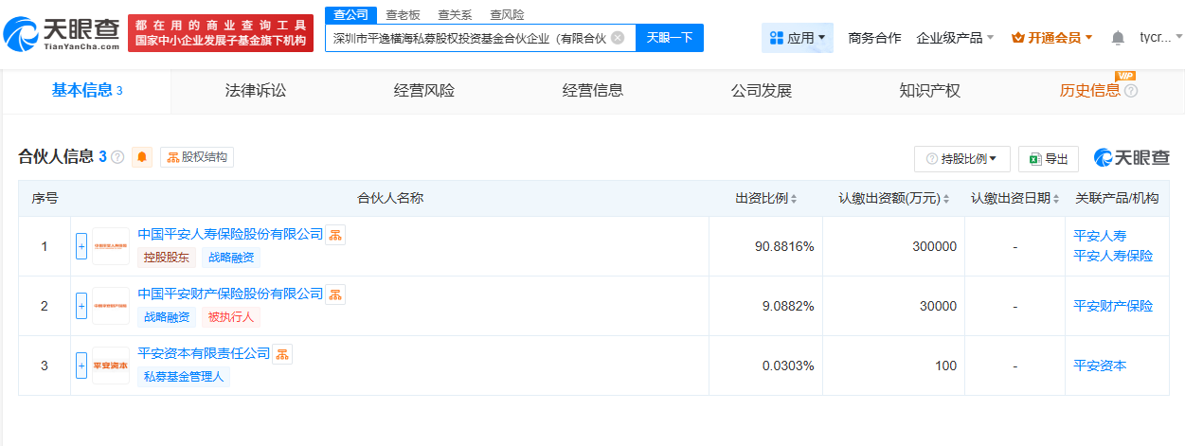
Task: Click the 私募基金管理人 tag
Action: click(184, 377)
